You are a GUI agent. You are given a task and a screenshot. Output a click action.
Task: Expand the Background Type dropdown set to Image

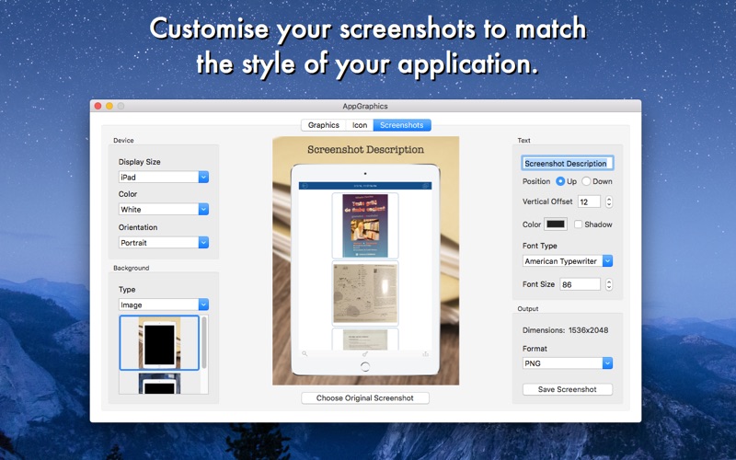[164, 305]
